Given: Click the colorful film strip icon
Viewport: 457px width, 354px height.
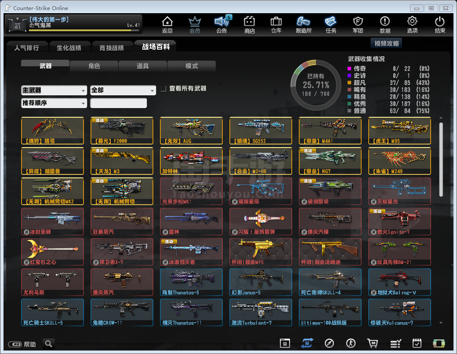Looking at the screenshot, I should (439, 343).
